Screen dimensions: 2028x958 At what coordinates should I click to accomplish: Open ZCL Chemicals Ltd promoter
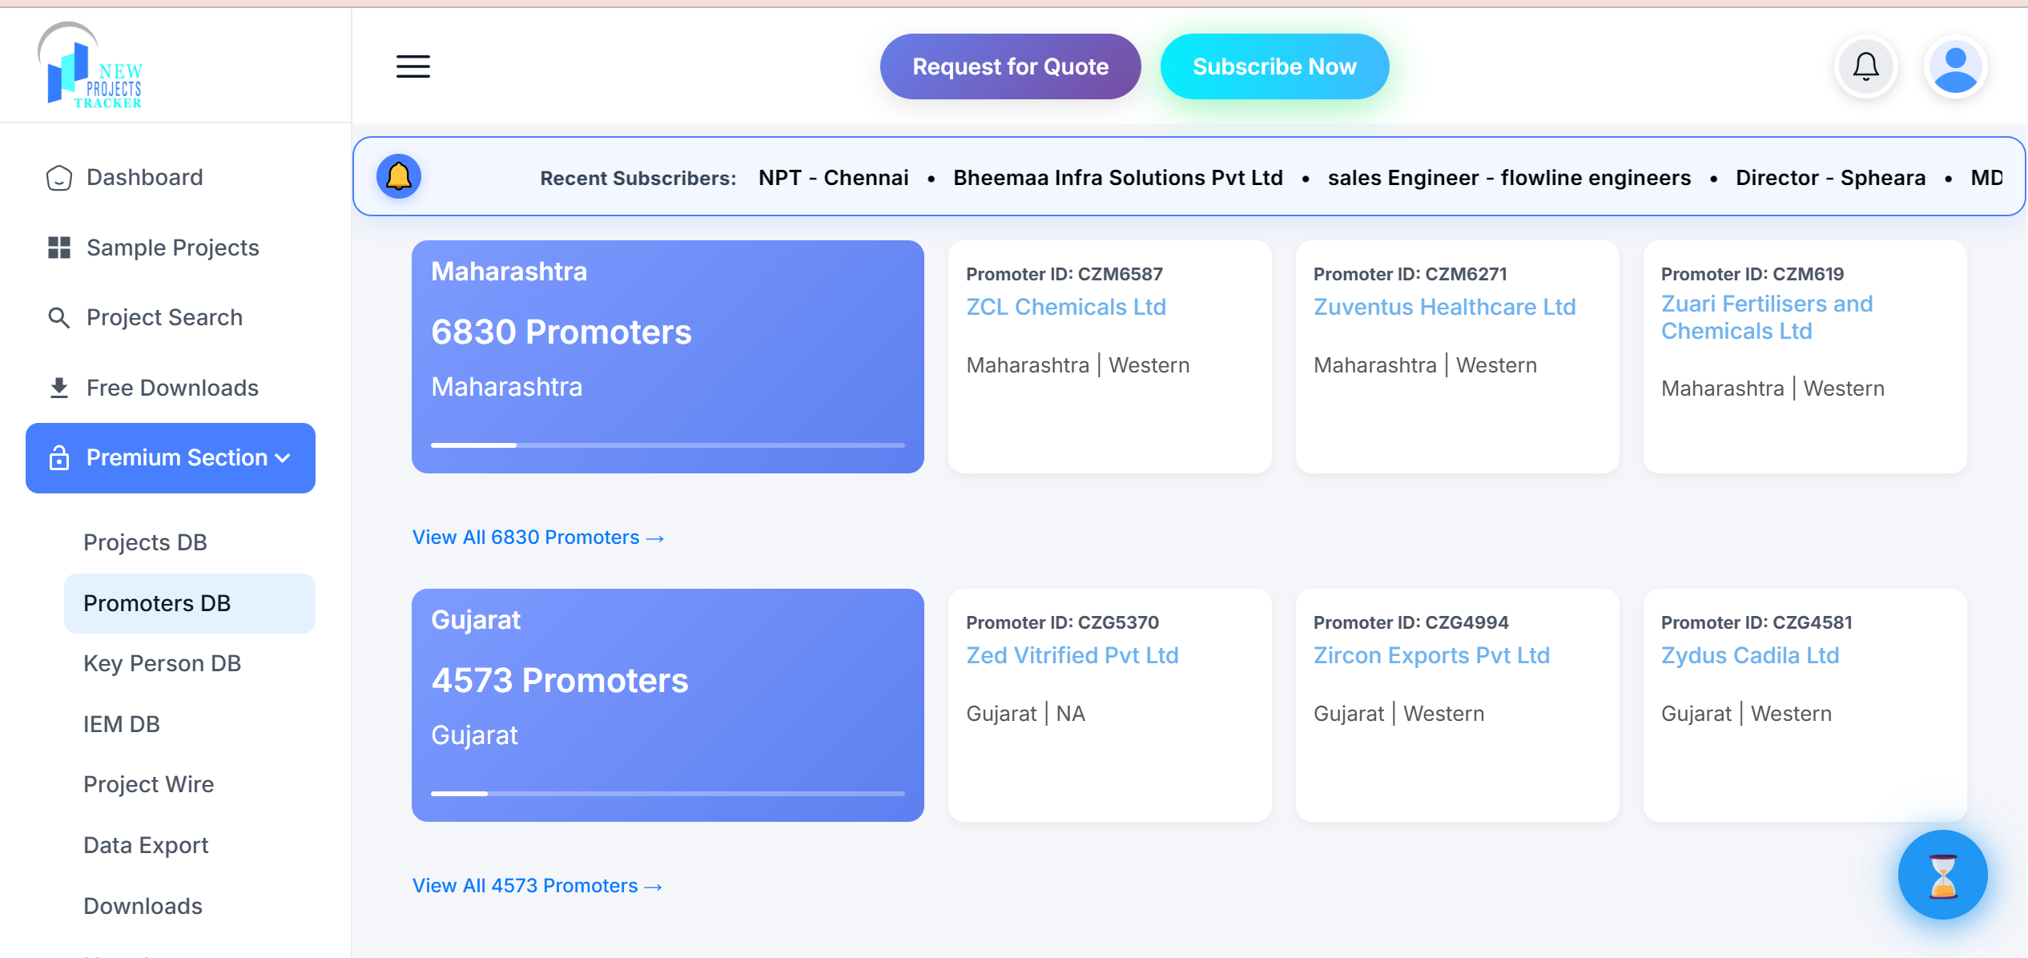point(1065,307)
